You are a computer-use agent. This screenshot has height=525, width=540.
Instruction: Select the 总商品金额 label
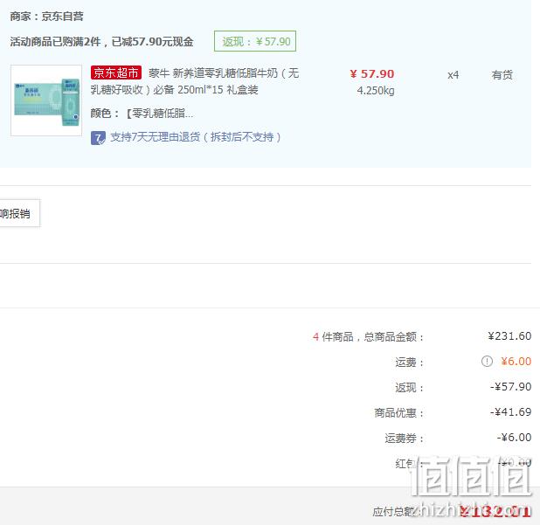point(393,336)
